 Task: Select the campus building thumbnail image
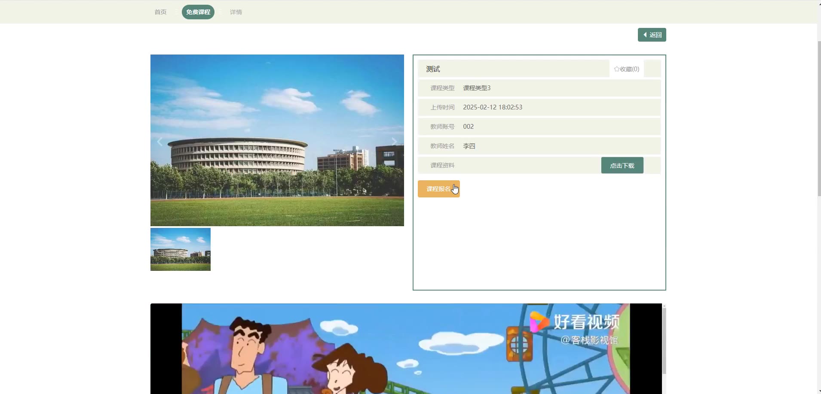coord(181,249)
